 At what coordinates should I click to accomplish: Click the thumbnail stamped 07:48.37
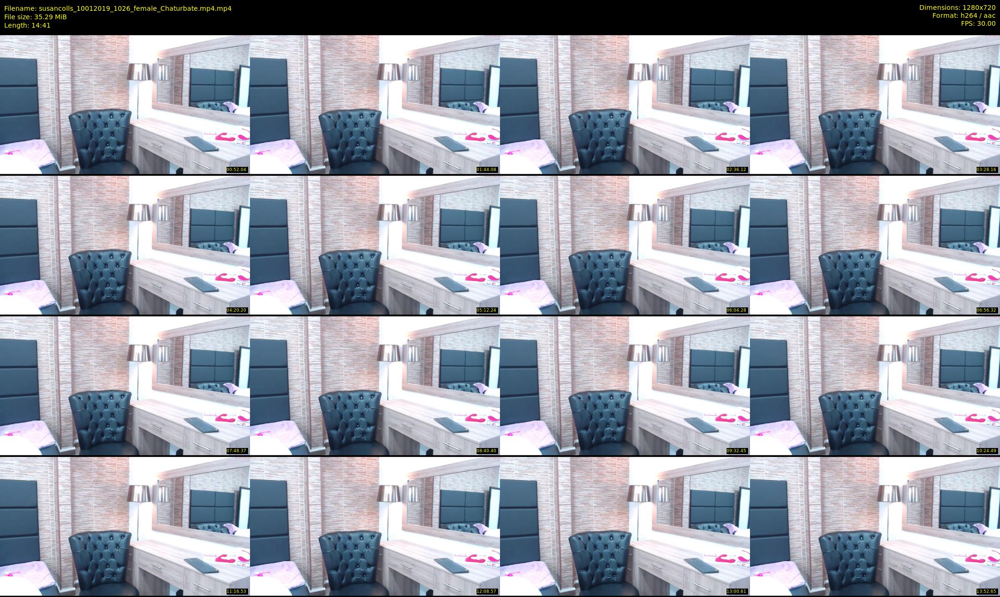(x=125, y=386)
